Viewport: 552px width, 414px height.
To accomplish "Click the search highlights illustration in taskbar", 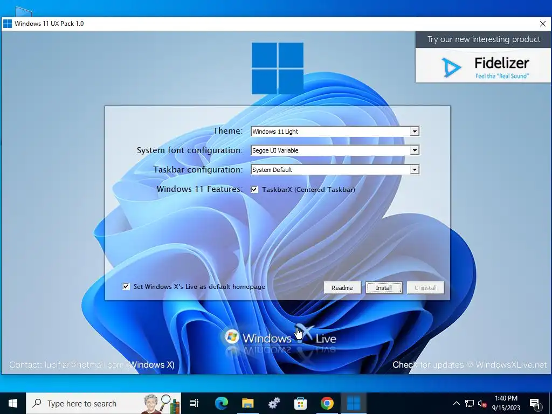I will click(x=162, y=403).
